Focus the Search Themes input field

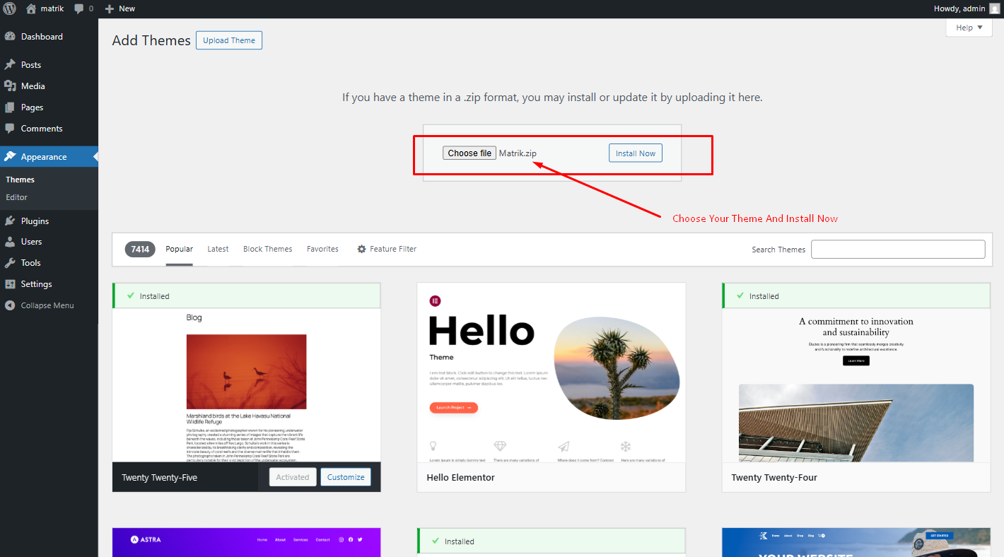[x=898, y=250]
